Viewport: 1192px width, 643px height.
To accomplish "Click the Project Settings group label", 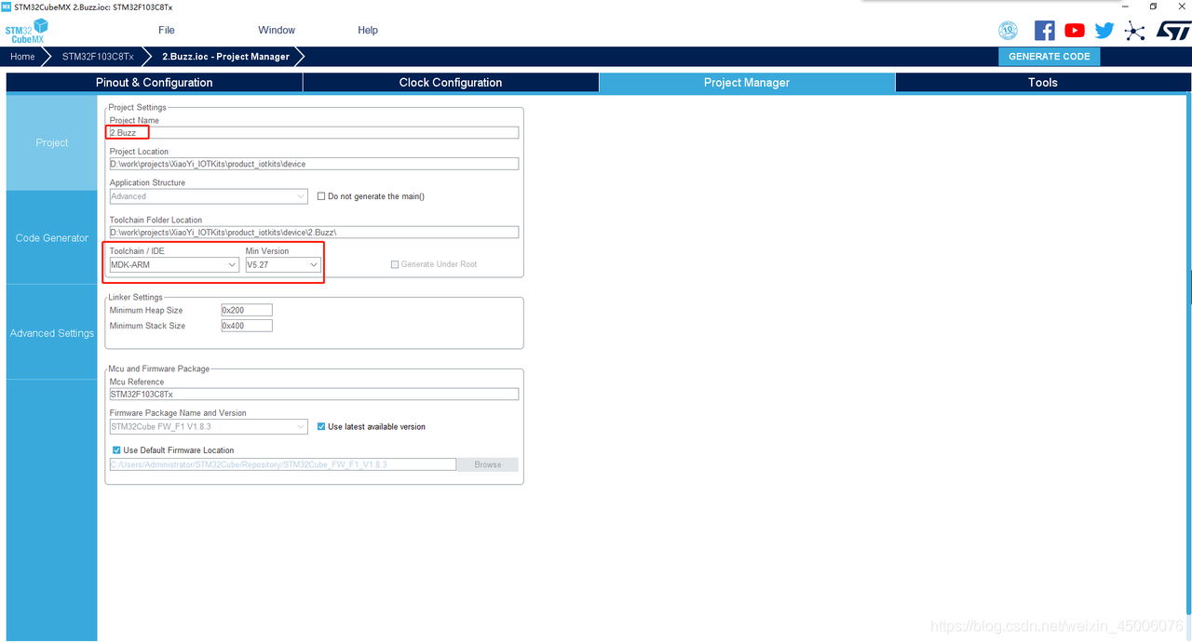I will pyautogui.click(x=137, y=108).
